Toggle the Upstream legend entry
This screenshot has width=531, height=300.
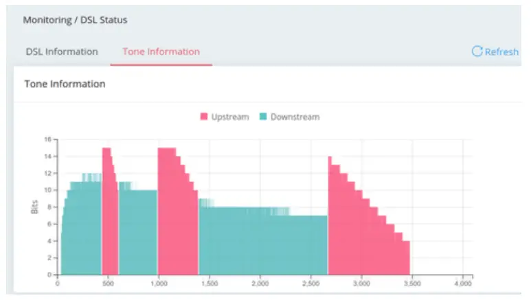pos(225,117)
